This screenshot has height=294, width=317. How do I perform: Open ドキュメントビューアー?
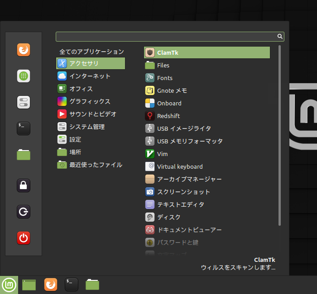click(x=207, y=230)
